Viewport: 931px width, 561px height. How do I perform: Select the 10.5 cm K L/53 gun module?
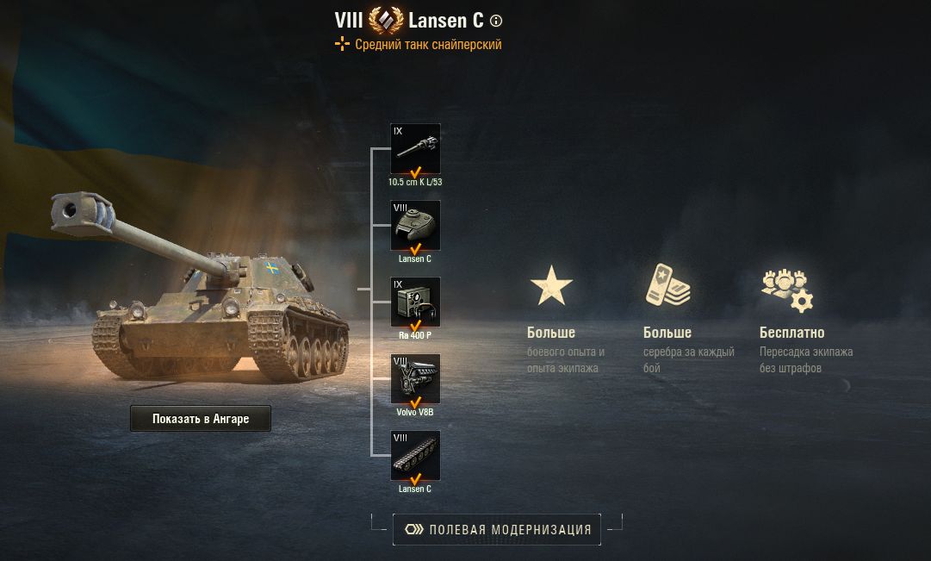click(x=415, y=148)
